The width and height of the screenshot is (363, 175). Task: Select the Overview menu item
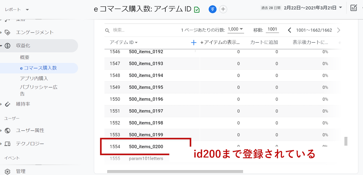pyautogui.click(x=25, y=57)
